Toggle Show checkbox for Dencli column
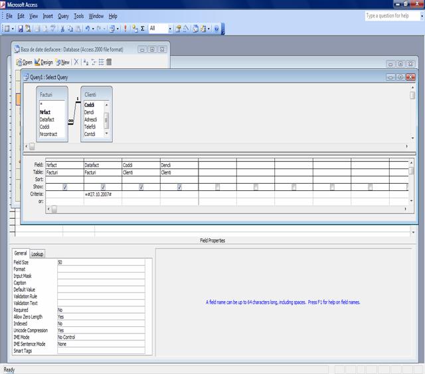Image resolution: width=425 pixels, height=374 pixels. 179,187
